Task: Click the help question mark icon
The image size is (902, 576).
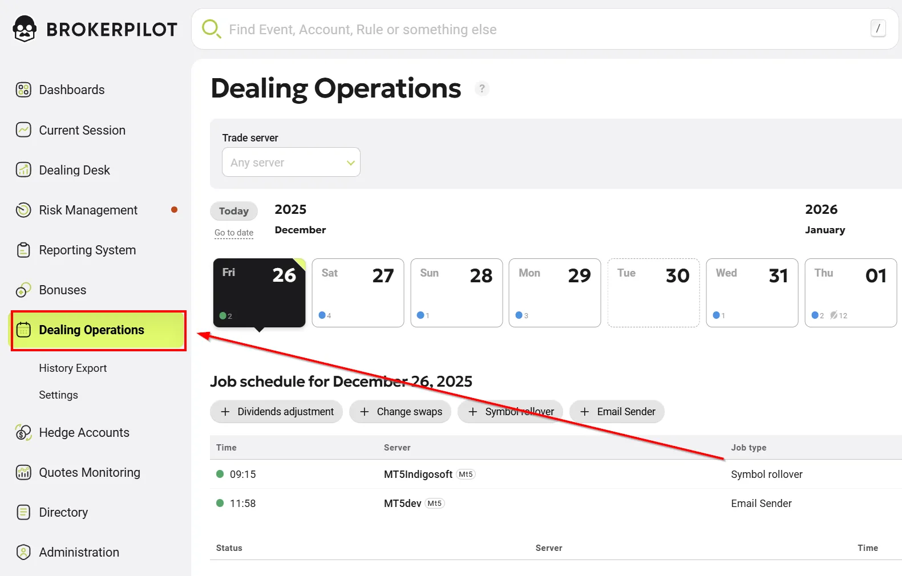Action: click(482, 88)
